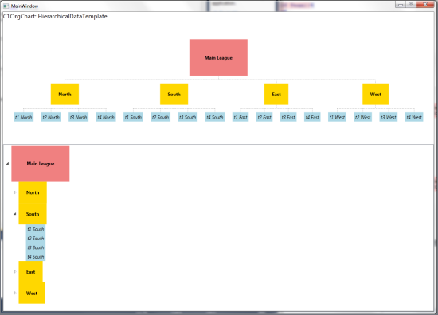
Task: Click the t4 South box in org chart
Action: click(215, 117)
